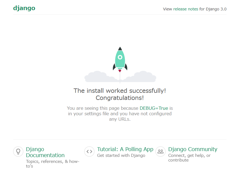Click the django logo in the header
The width and height of the screenshot is (240, 173).
(24, 8)
